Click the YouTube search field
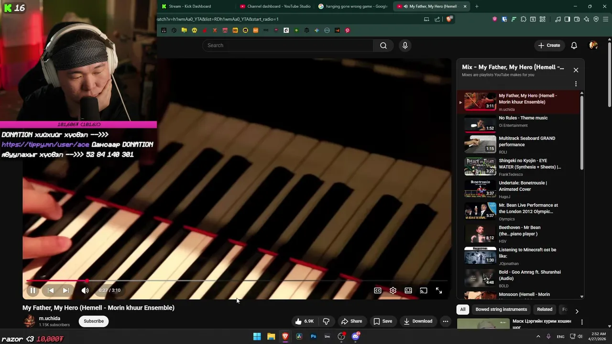The width and height of the screenshot is (612, 344). tap(288, 45)
